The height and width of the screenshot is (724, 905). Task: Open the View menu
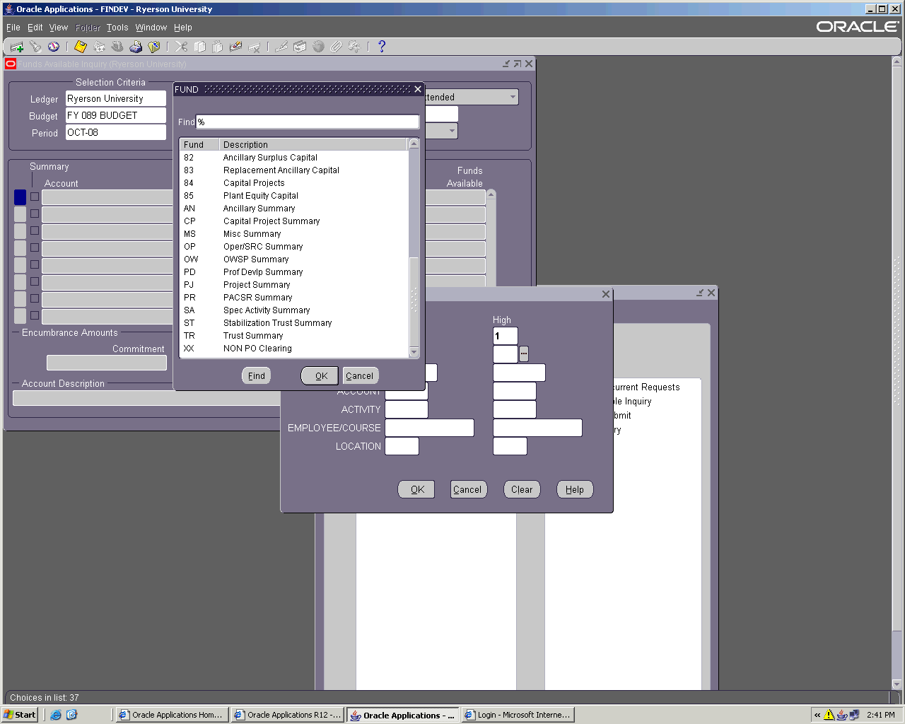coord(58,28)
